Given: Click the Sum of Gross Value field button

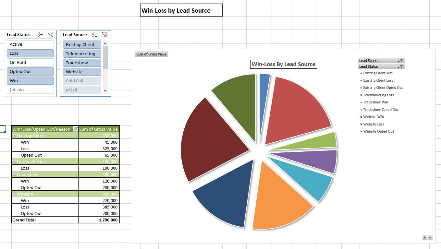Looking at the screenshot, I should [151, 54].
